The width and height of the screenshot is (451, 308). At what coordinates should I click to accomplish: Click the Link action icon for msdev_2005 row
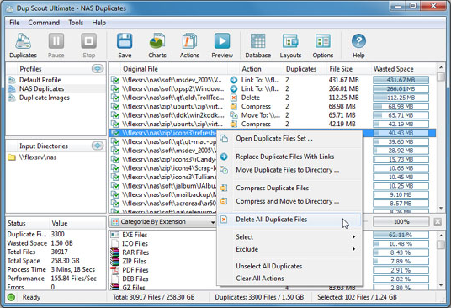(x=234, y=80)
